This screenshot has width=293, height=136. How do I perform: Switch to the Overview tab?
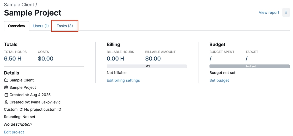[16, 26]
